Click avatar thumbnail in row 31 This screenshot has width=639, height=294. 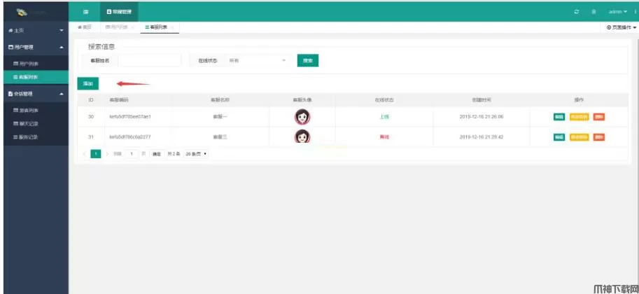point(302,136)
